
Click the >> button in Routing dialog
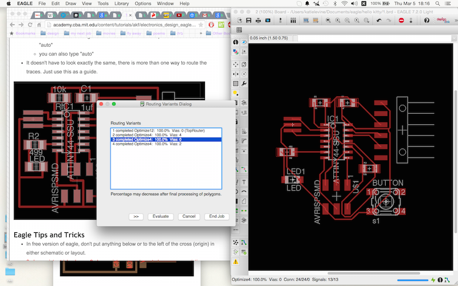pos(136,217)
